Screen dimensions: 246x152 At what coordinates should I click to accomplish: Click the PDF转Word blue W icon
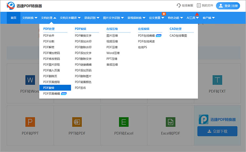point(30,80)
